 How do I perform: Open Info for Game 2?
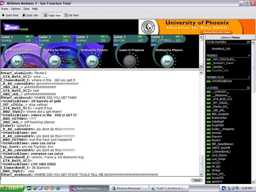click(42, 45)
